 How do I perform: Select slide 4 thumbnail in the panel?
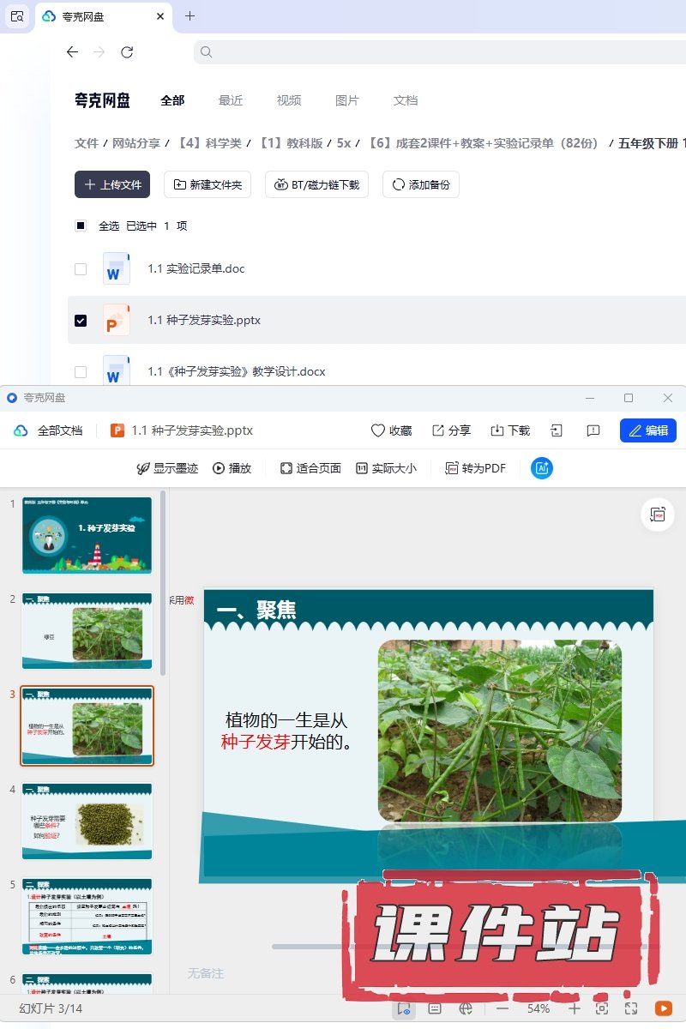pos(87,821)
